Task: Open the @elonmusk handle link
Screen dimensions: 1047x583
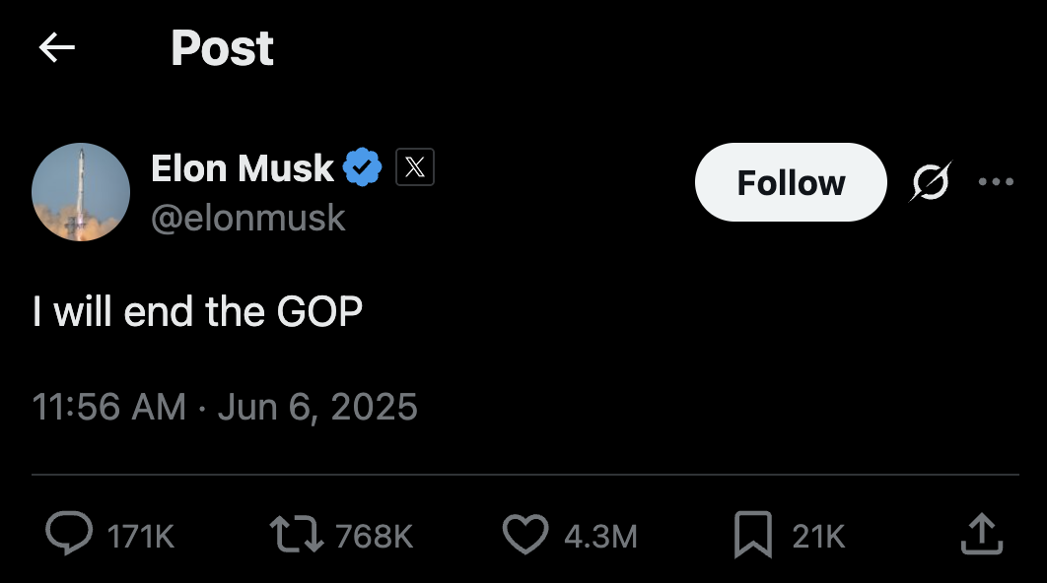Action: [x=248, y=218]
